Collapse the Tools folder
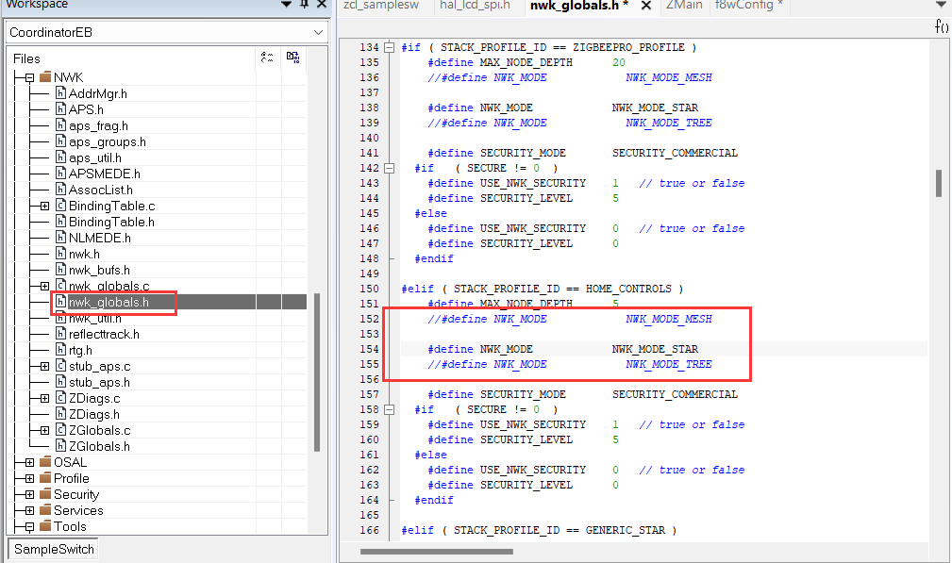The height and width of the screenshot is (563, 952). tap(29, 526)
